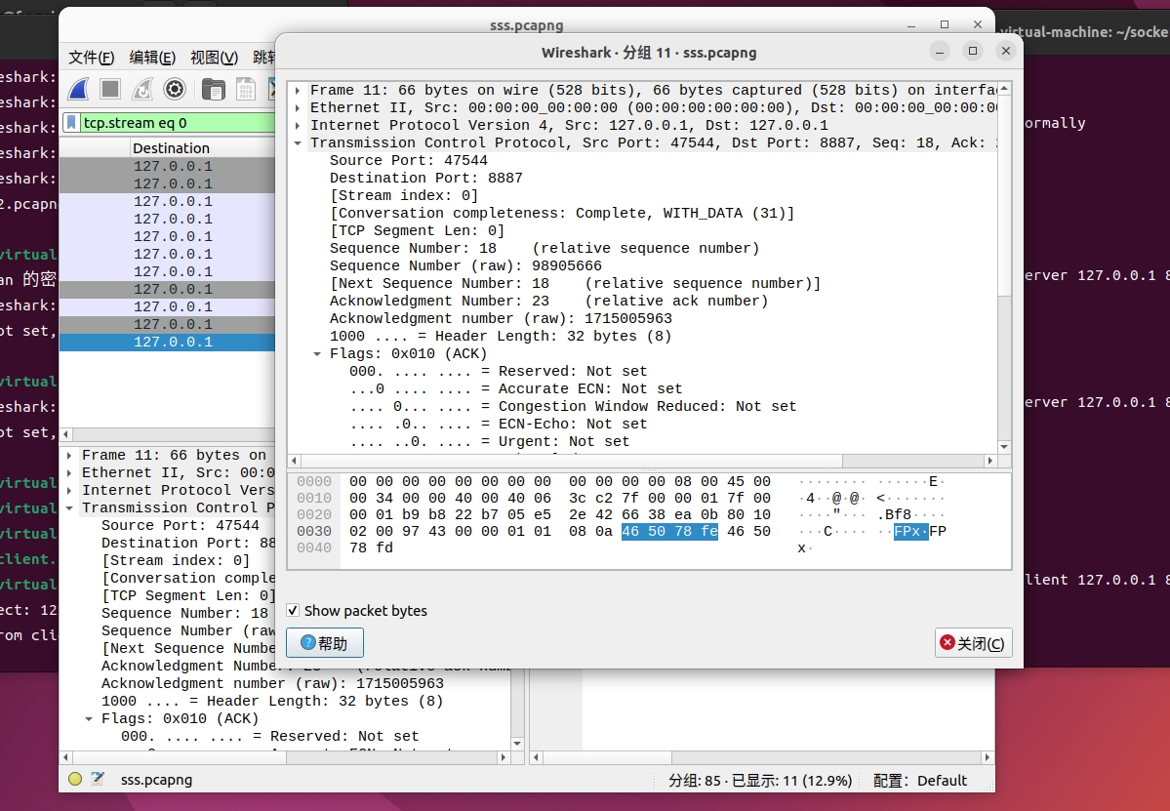Click main window details vertical scrollbar down arrow

tap(517, 743)
